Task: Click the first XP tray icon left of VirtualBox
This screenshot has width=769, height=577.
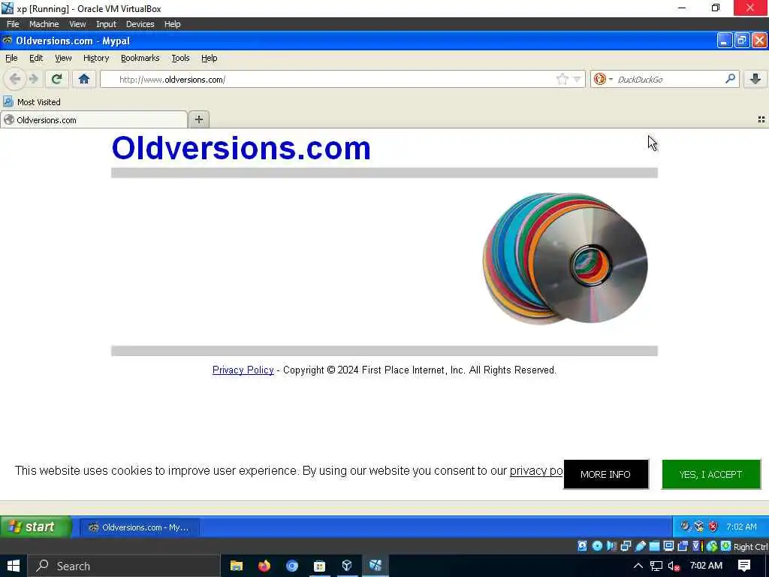Action: [x=685, y=527]
